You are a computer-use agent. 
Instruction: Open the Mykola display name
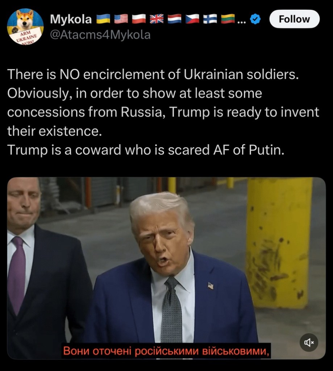tap(71, 19)
